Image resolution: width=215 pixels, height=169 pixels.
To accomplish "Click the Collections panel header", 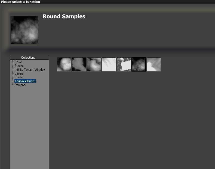I will point(29,58).
